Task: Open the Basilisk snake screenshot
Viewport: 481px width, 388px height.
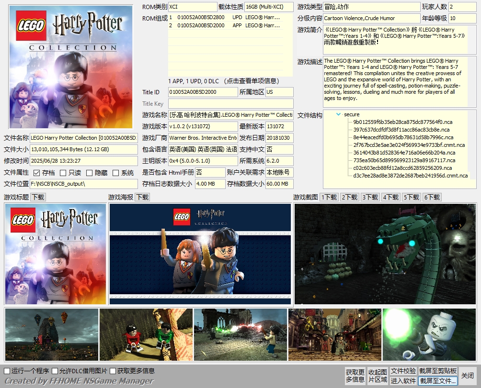Action: tap(385, 254)
